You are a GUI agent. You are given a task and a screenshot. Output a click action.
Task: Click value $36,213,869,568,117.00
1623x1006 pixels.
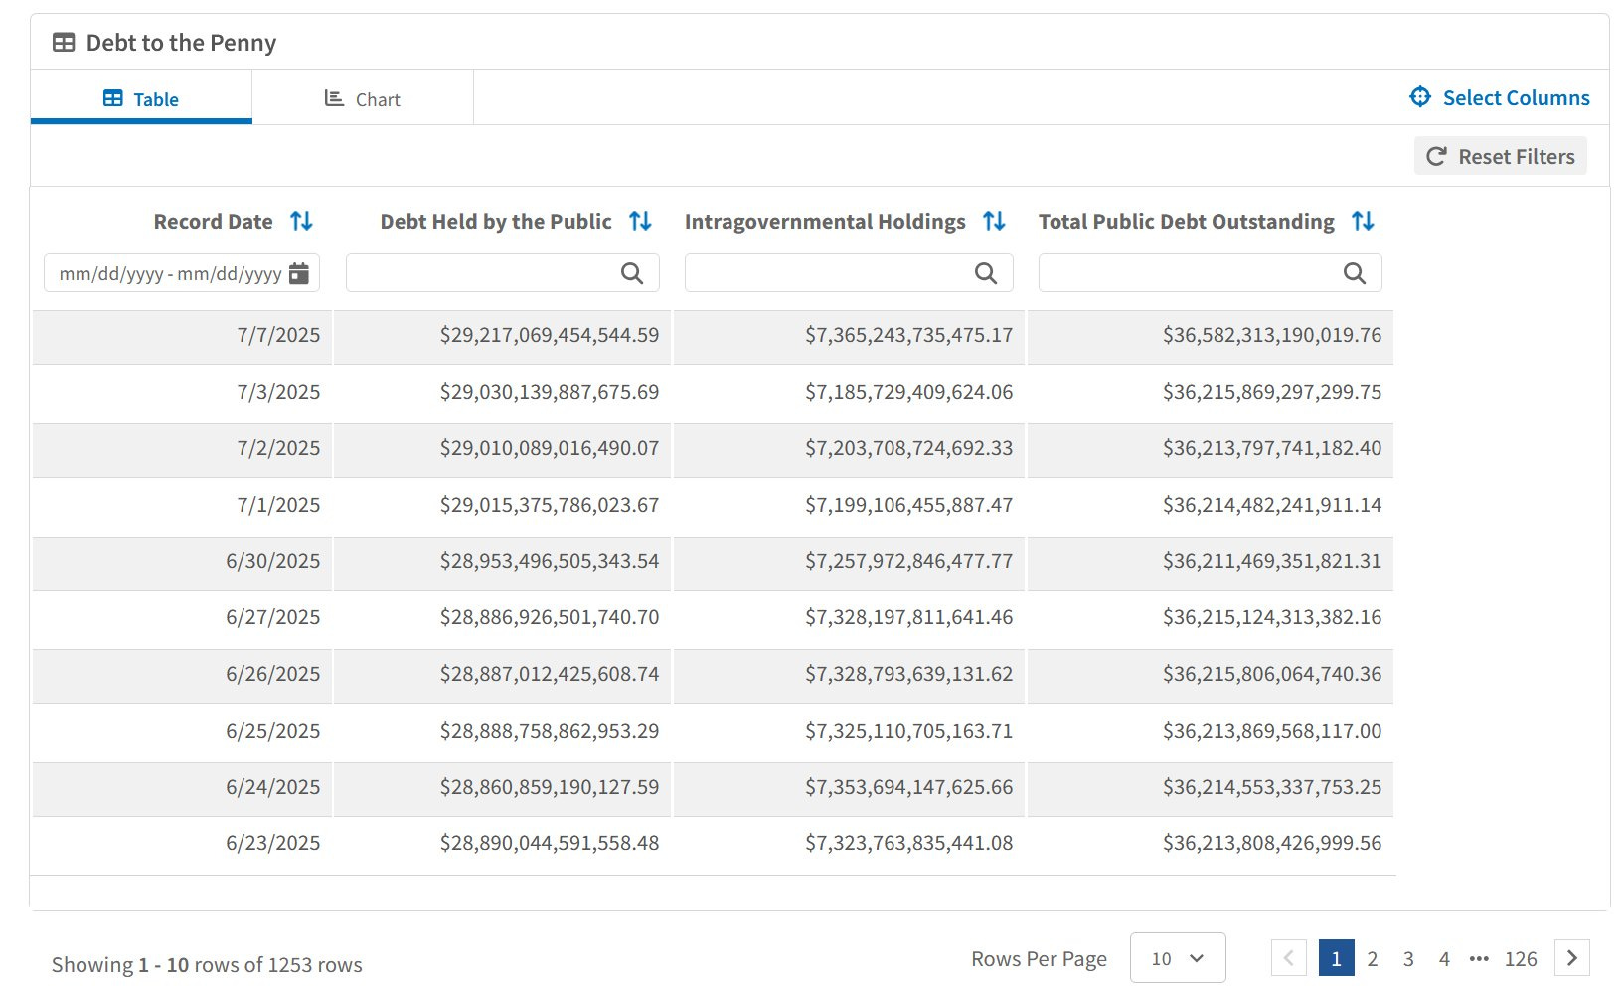point(1272,731)
